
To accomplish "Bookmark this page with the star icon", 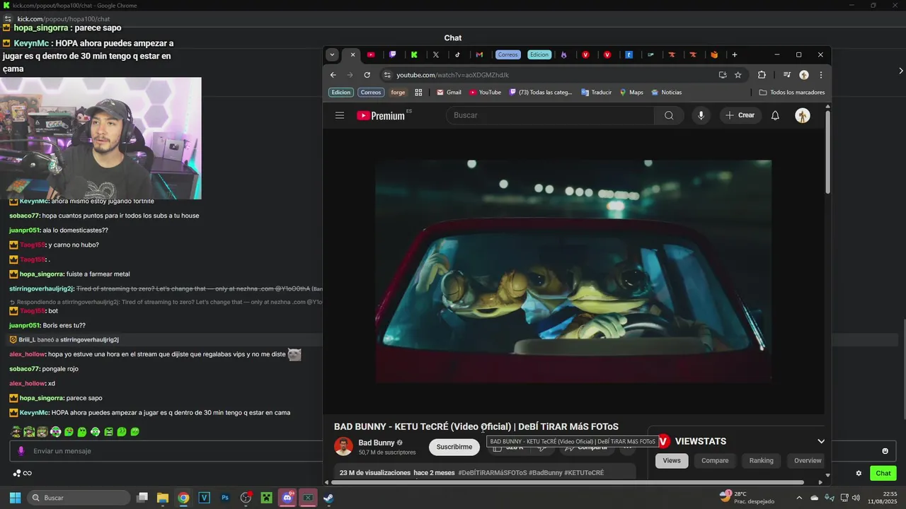I will (x=738, y=75).
